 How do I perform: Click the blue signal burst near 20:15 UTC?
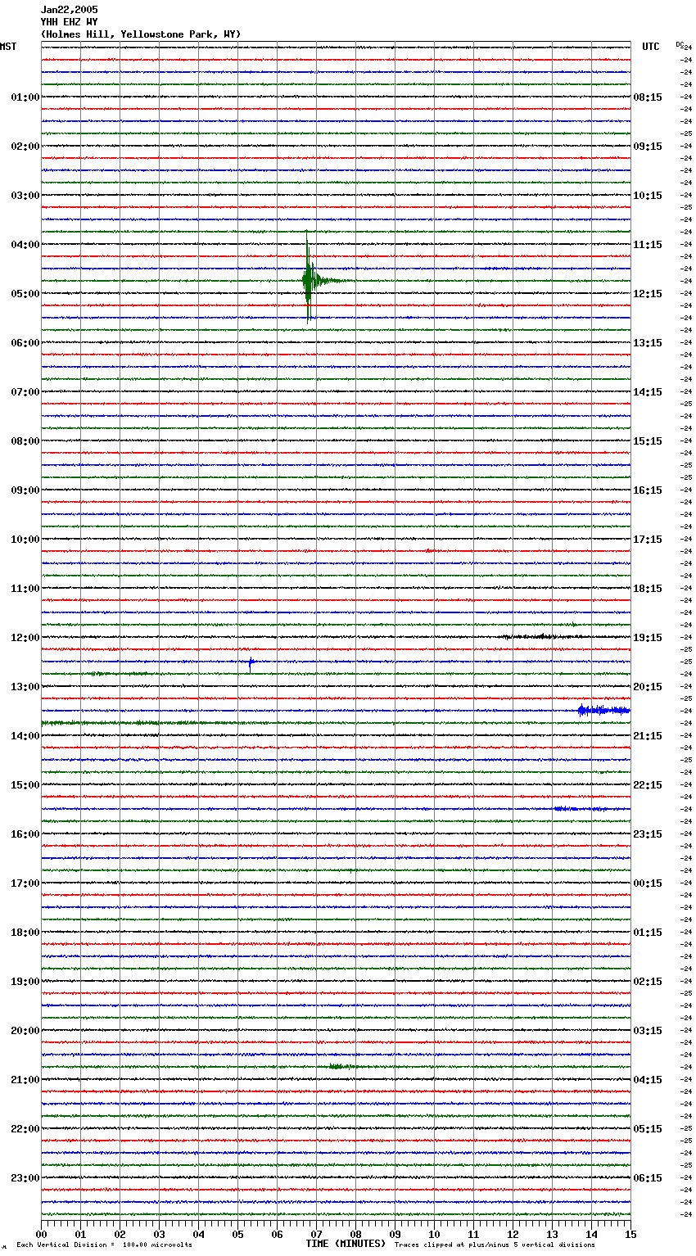coord(603,710)
